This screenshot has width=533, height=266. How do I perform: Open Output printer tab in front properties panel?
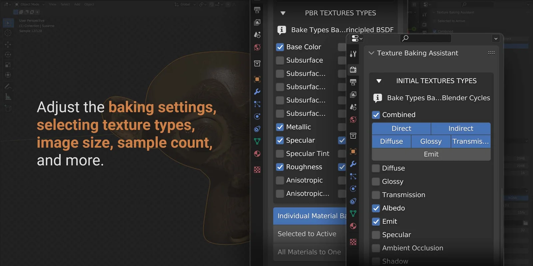353,82
